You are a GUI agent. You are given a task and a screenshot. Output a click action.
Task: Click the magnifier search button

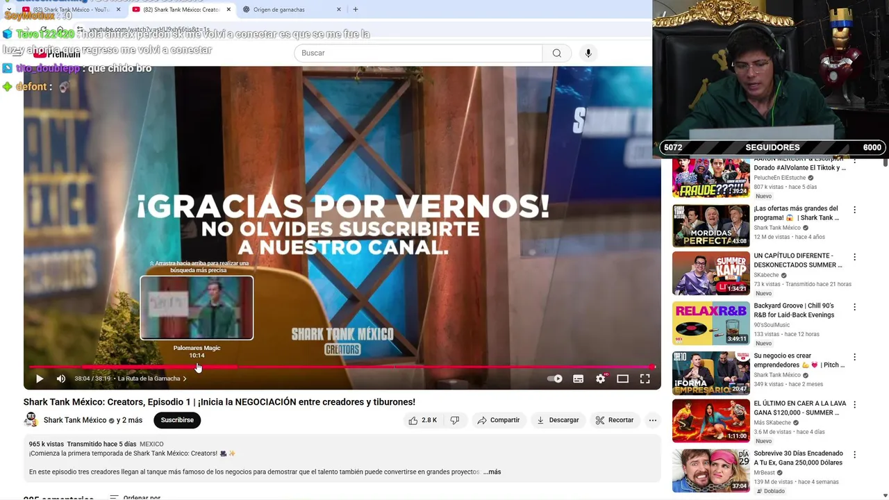[x=557, y=53]
